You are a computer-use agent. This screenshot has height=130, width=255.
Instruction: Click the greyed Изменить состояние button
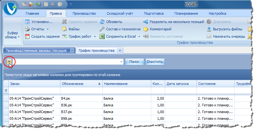coord(163,36)
